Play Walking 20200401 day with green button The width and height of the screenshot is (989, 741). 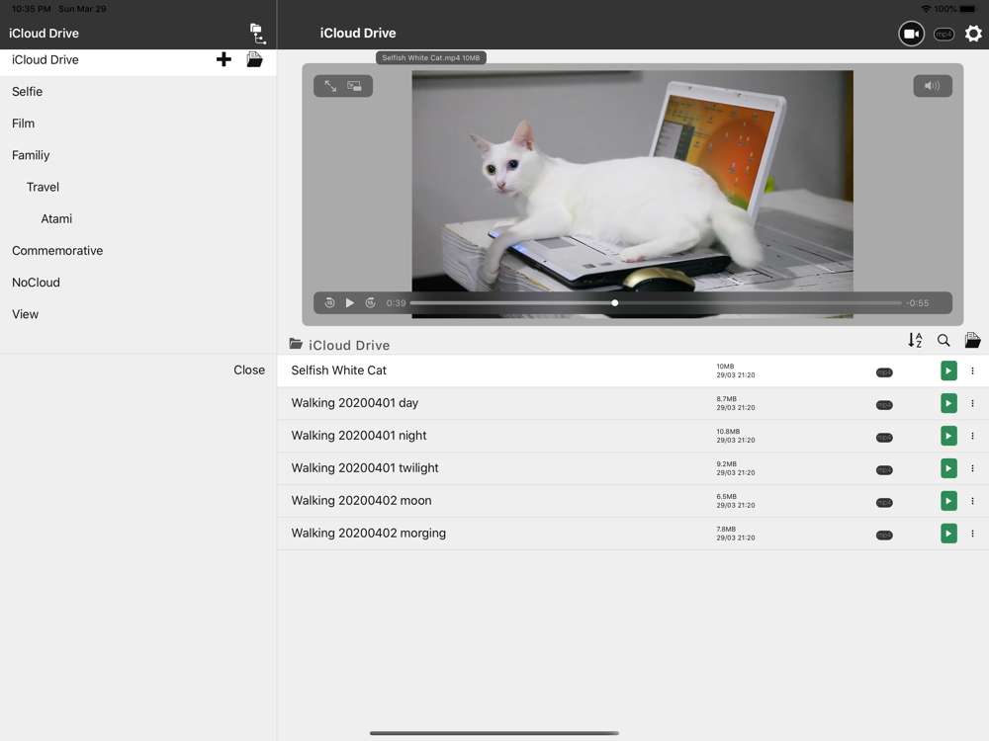click(x=948, y=403)
